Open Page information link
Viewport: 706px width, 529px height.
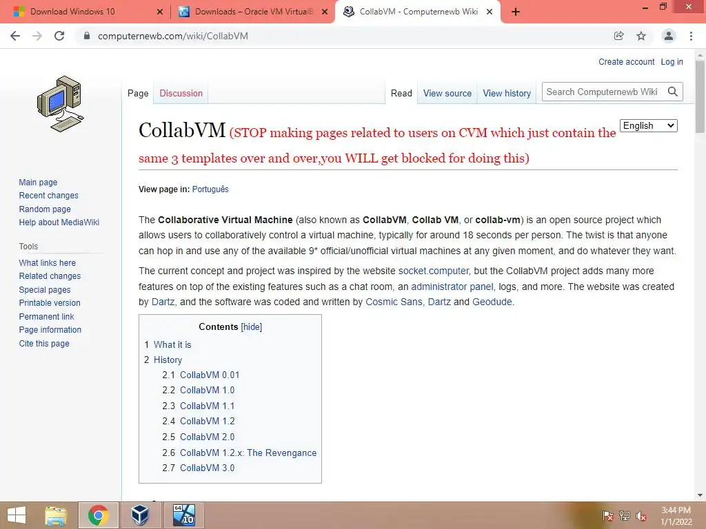(x=50, y=330)
